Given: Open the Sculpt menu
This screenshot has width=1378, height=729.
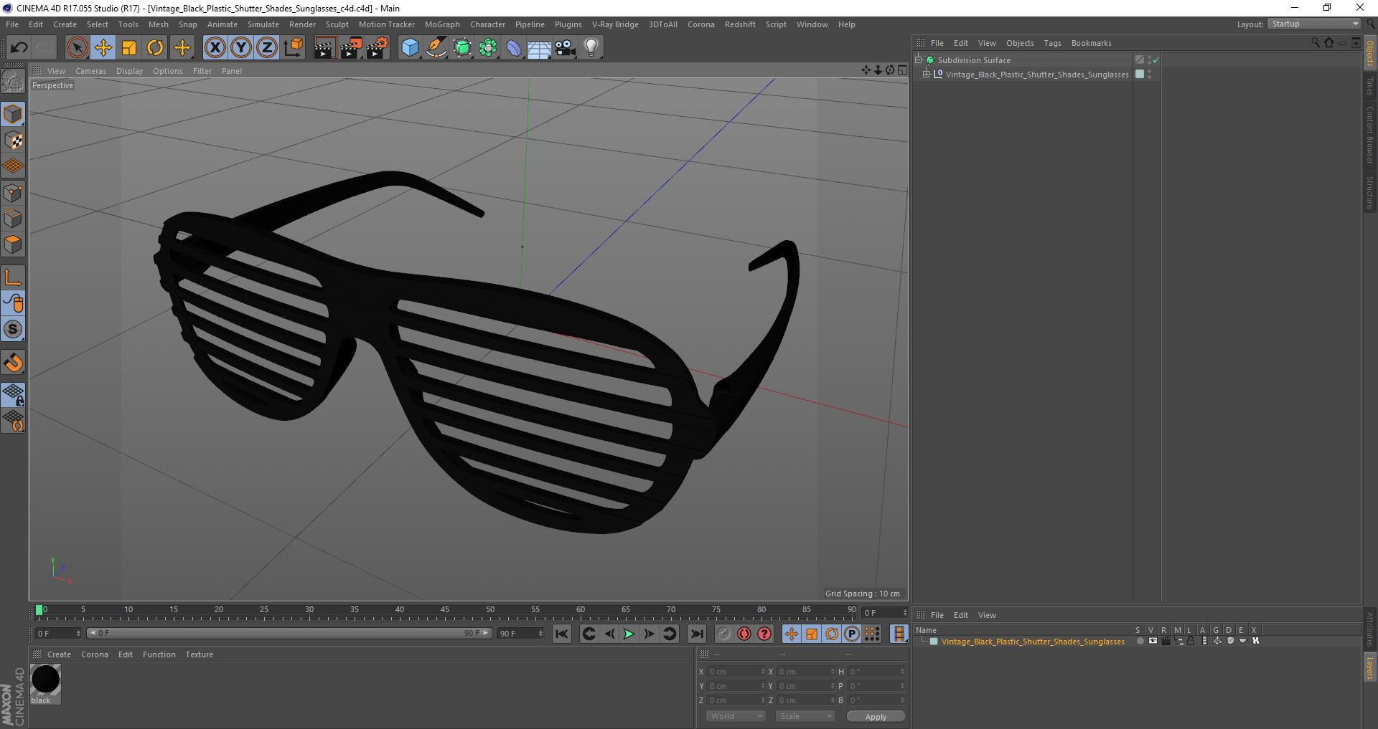Looking at the screenshot, I should click(337, 24).
